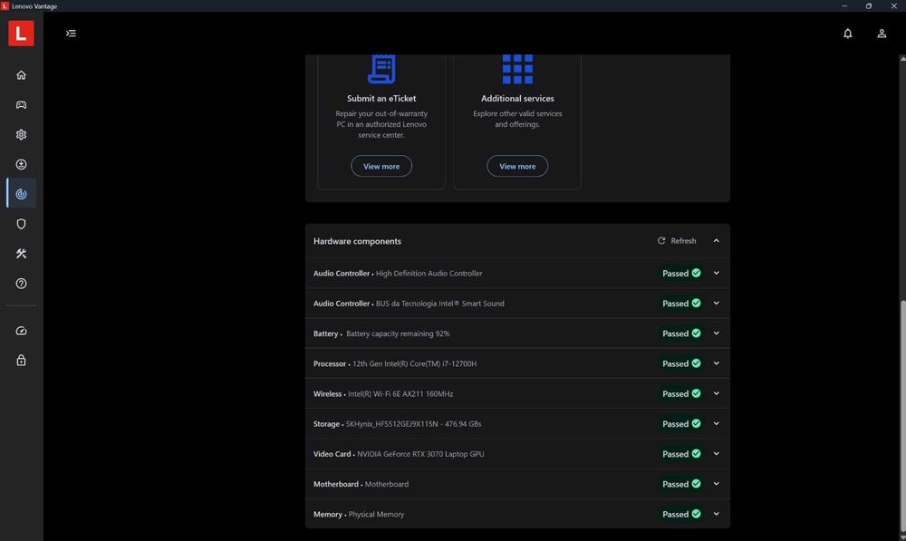The height and width of the screenshot is (541, 906).
Task: Open the tools wrench sidebar icon
Action: [21, 254]
